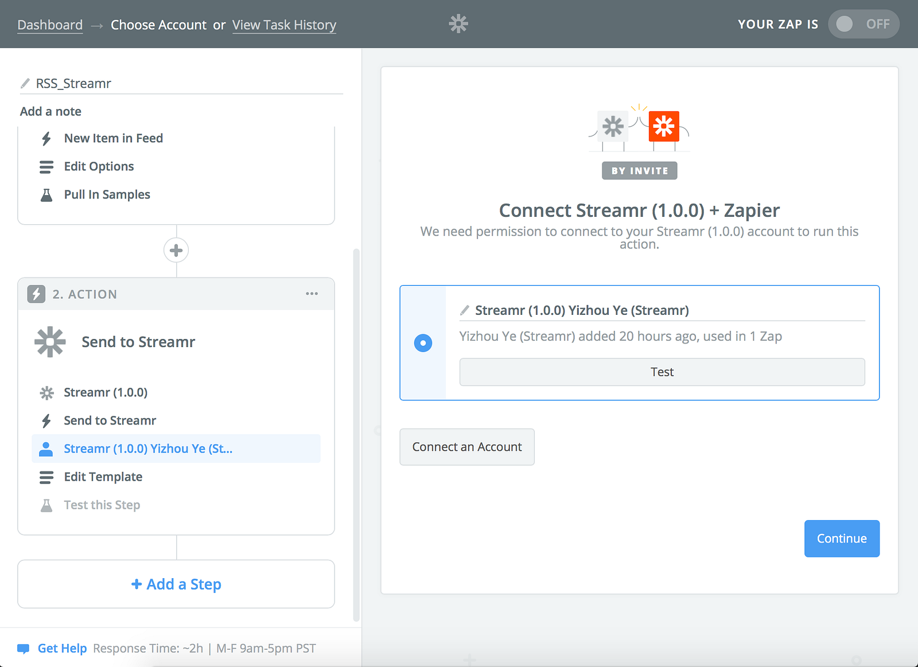Image resolution: width=918 pixels, height=667 pixels.
Task: Click Test button for the Streamr account
Action: [x=662, y=372]
